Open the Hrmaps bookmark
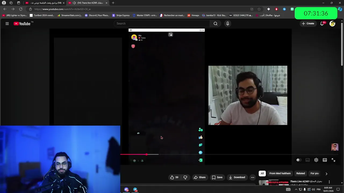The width and height of the screenshot is (344, 193). coord(193,15)
